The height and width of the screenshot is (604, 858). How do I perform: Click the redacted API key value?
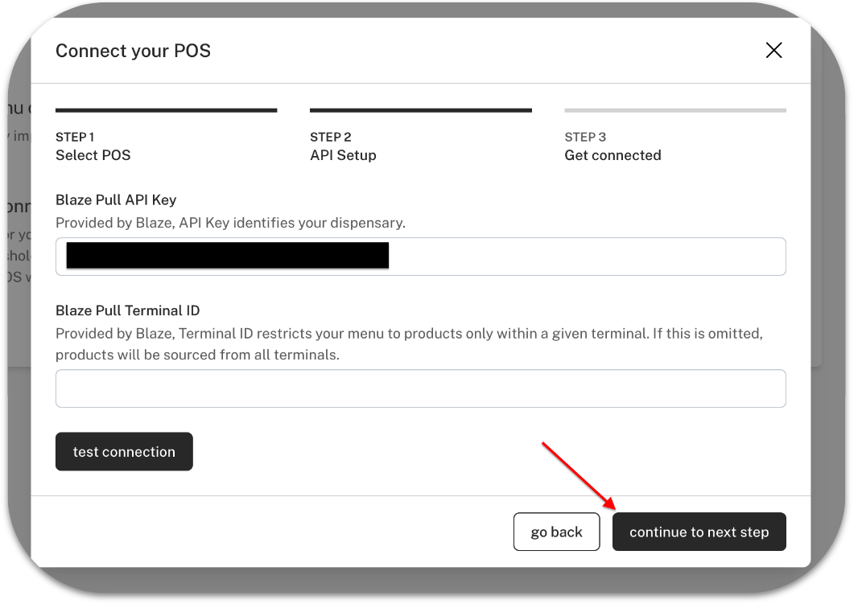pyautogui.click(x=227, y=256)
